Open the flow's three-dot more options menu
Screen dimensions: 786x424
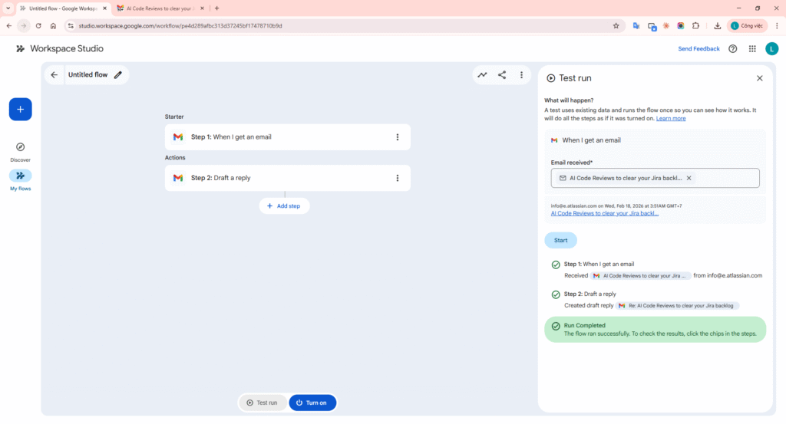521,75
